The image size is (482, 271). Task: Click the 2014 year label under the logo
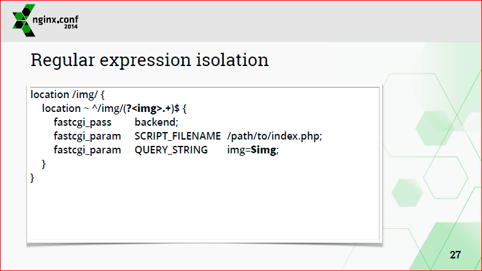pyautogui.click(x=70, y=26)
